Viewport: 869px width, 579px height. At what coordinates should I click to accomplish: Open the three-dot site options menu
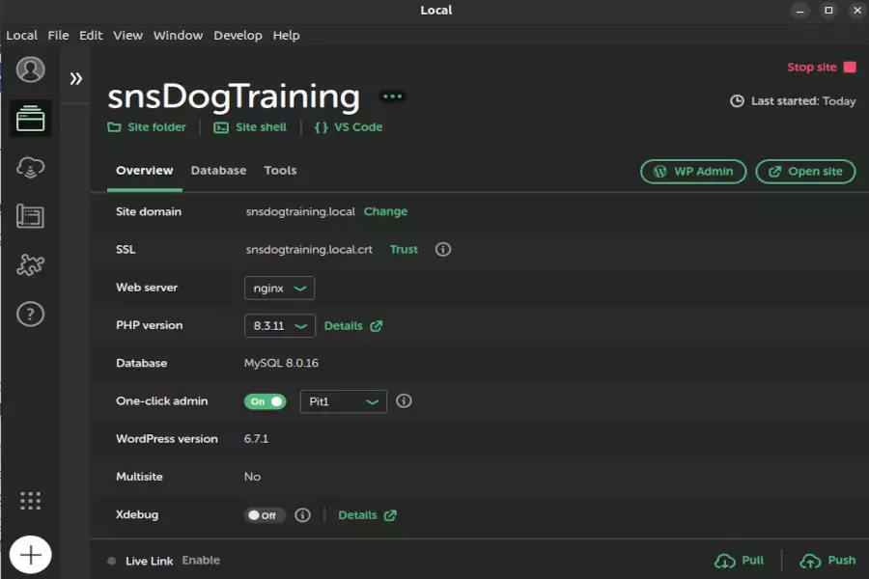coord(392,96)
